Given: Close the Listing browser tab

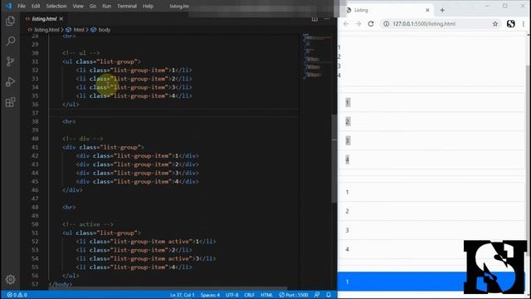Looking at the screenshot, I should [427, 10].
